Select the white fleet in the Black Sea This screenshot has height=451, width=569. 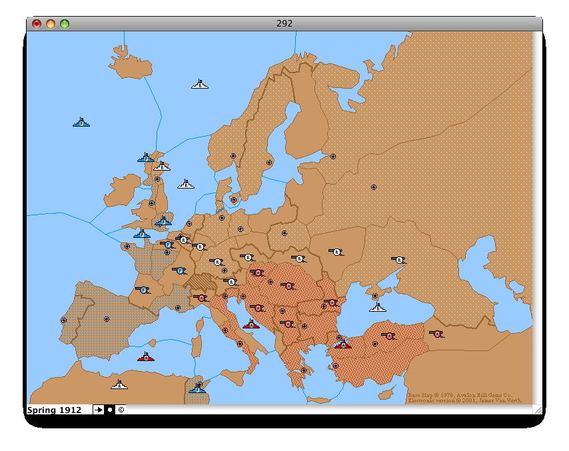click(x=378, y=307)
